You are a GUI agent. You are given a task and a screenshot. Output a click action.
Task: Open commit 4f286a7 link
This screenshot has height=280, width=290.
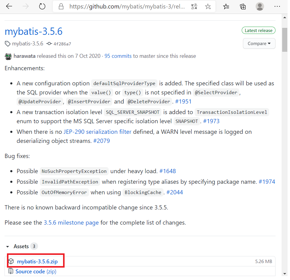pos(62,44)
